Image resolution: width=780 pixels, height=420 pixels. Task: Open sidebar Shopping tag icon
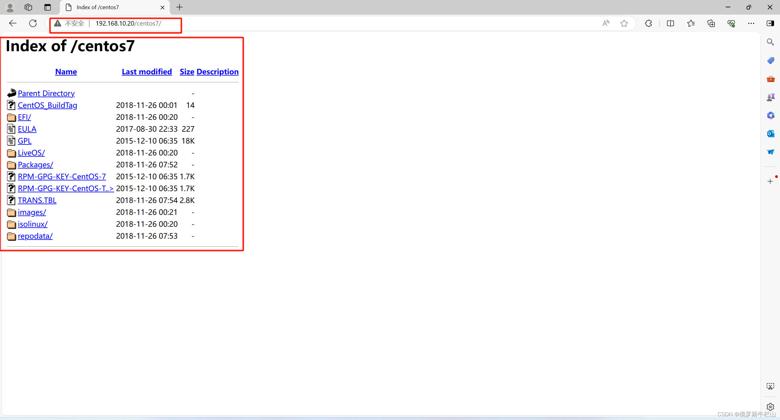770,60
